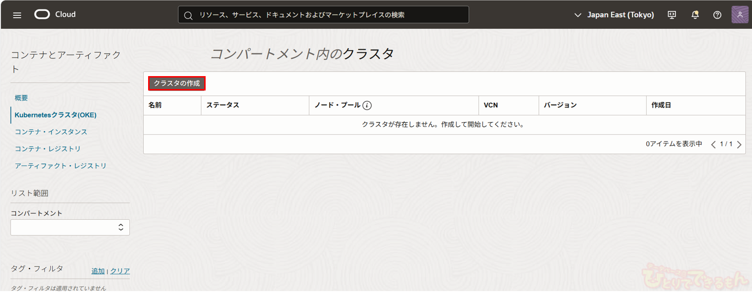
Task: Open the notifications bell
Action: click(694, 15)
